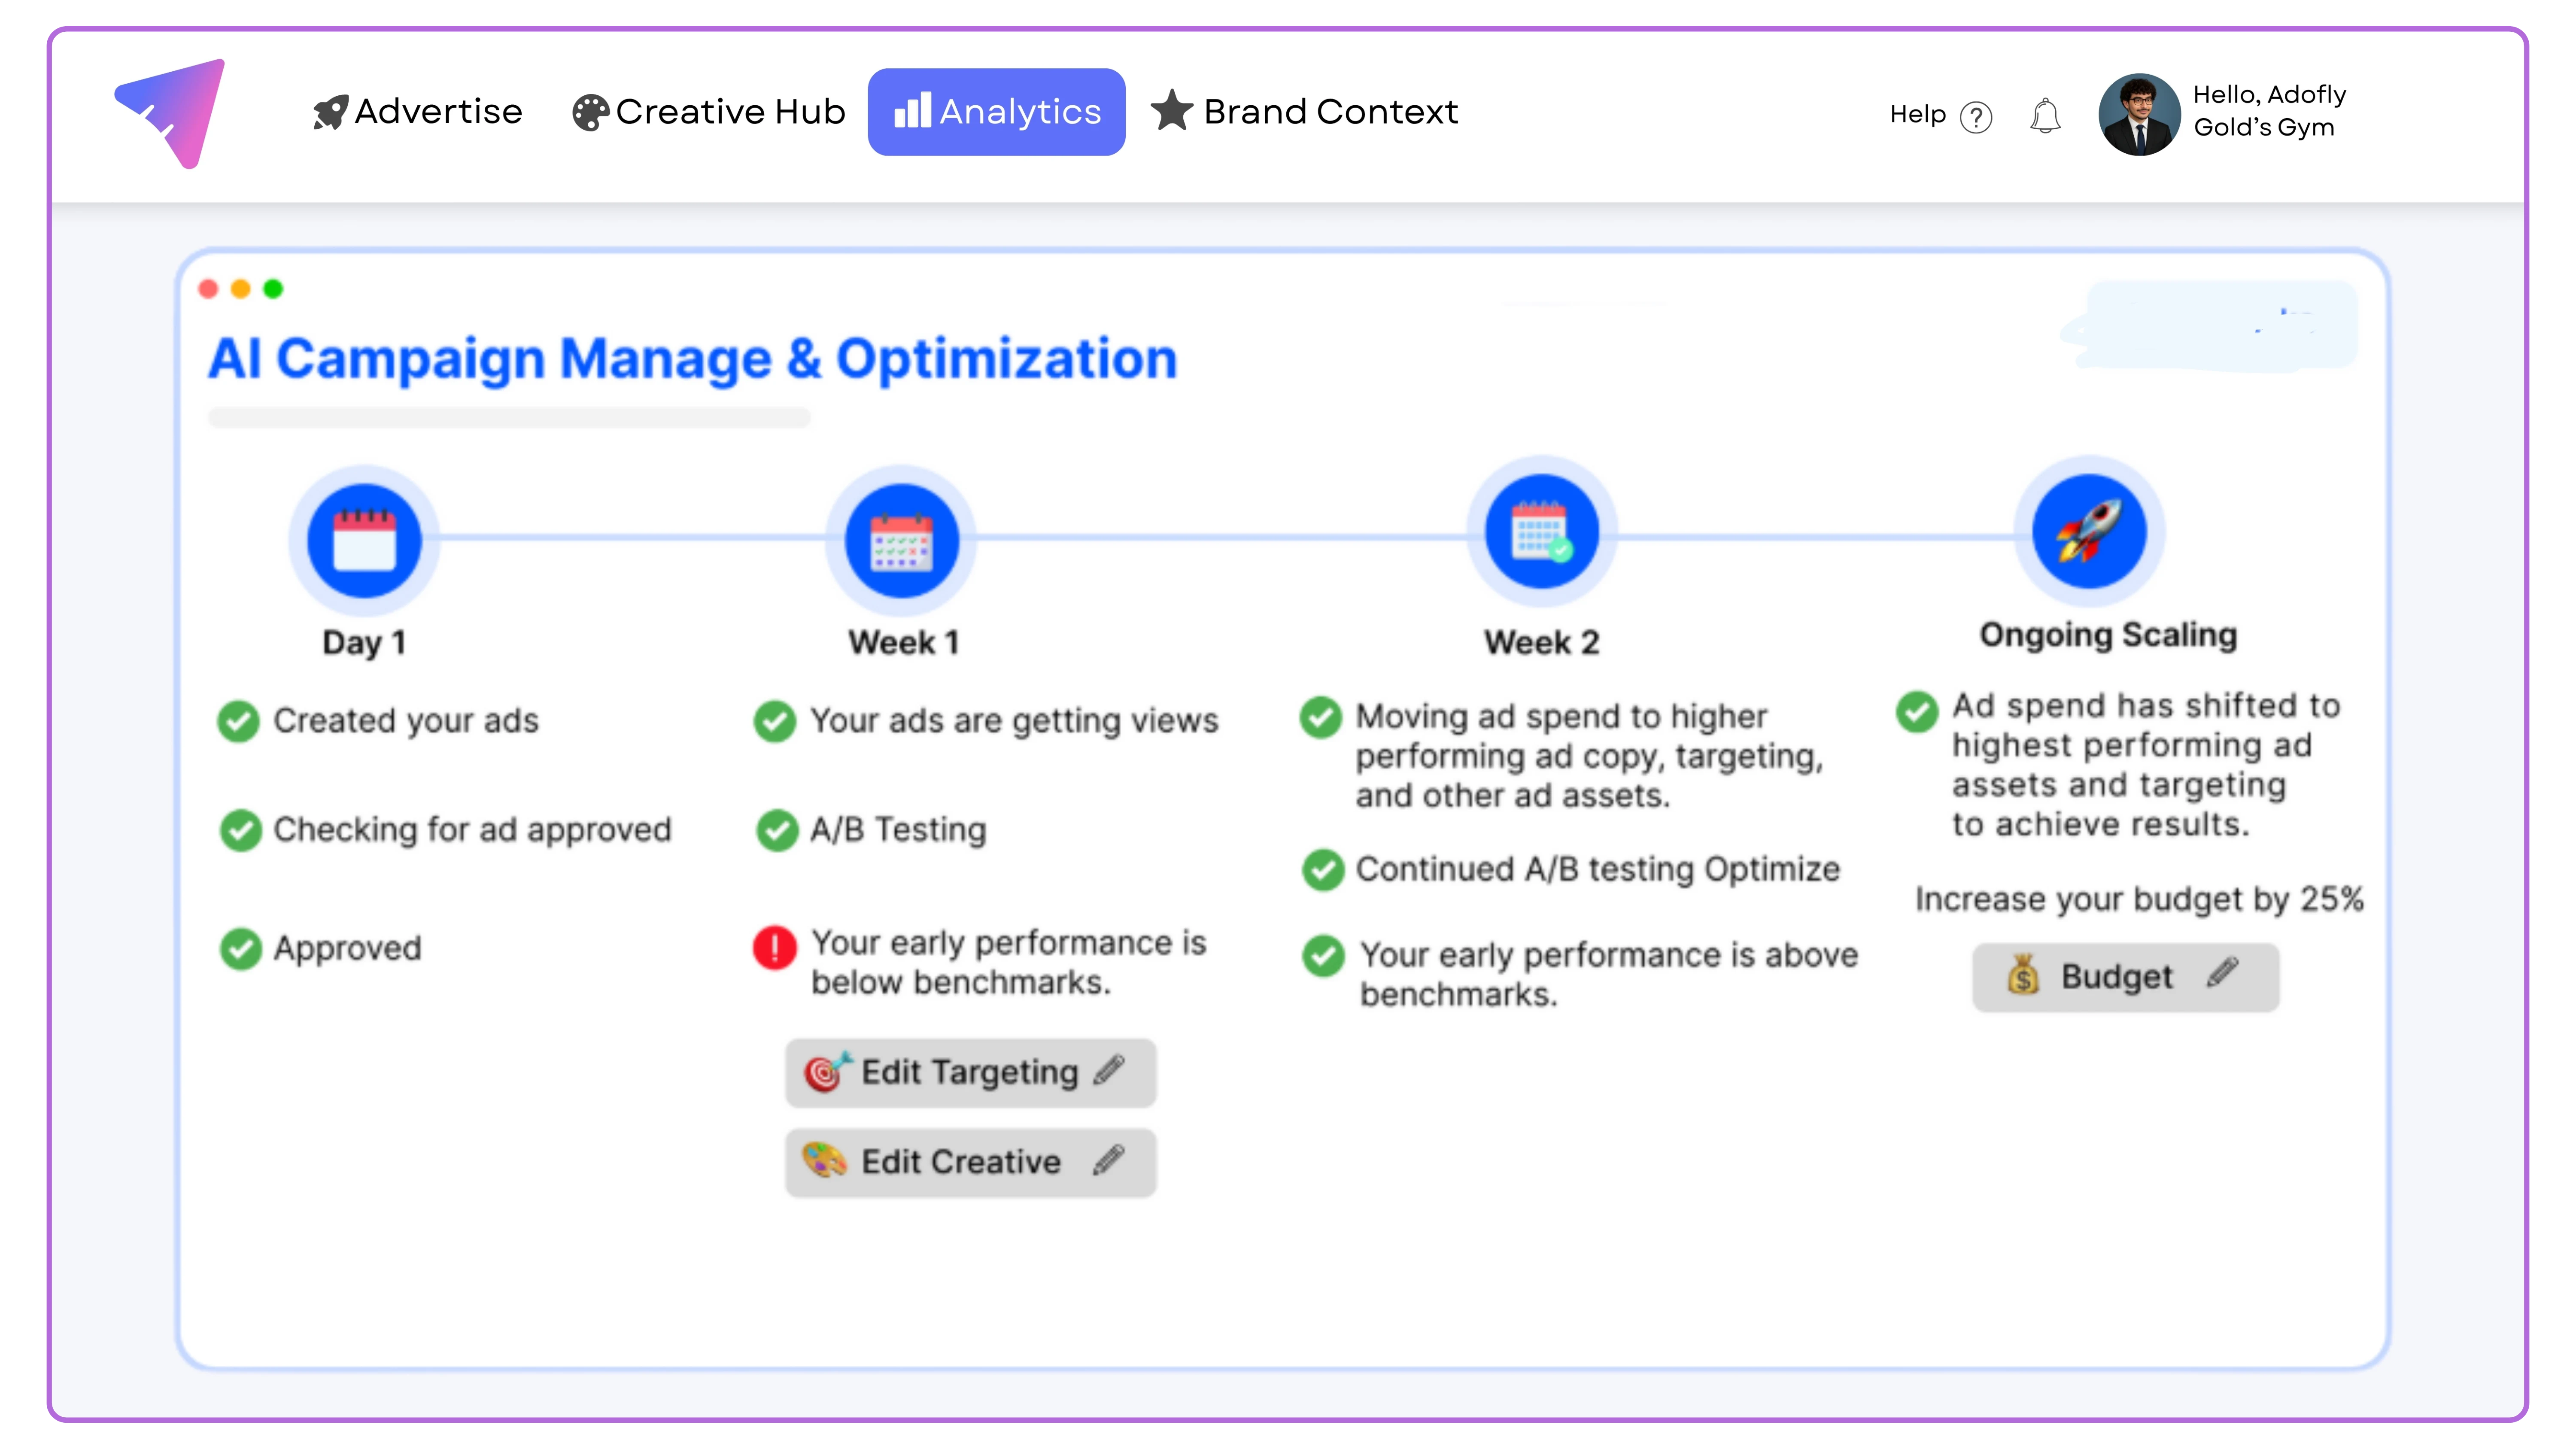2576x1449 pixels.
Task: Click the check beside Ad spend has shifted
Action: [x=1917, y=712]
